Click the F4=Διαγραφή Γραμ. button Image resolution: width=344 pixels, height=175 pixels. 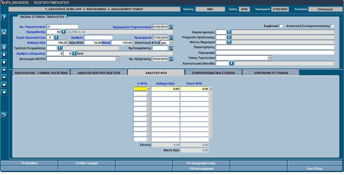[201, 163]
